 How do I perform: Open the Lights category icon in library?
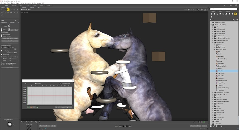click(x=229, y=14)
